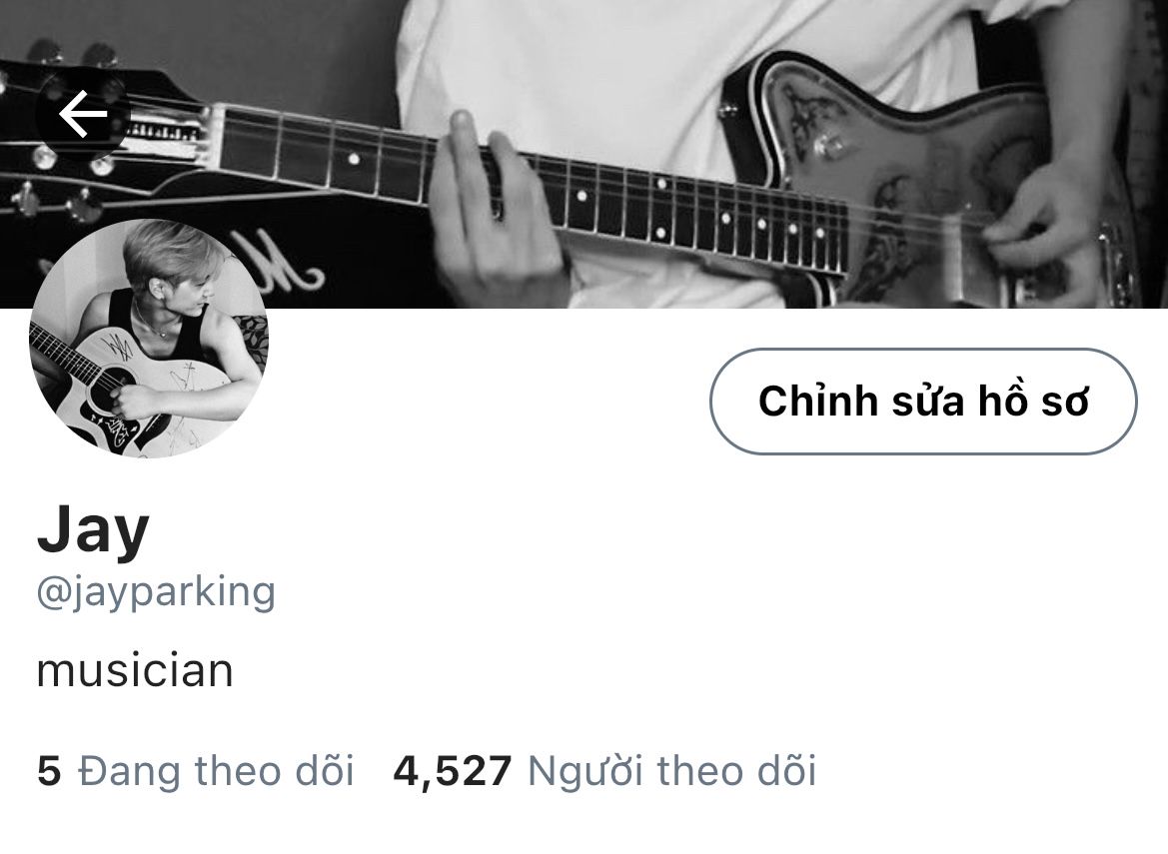Open the guitar header banner photo
1168x854 pixels.
584,154
